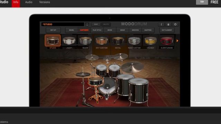Select the right crash cymbal

point(121,56)
